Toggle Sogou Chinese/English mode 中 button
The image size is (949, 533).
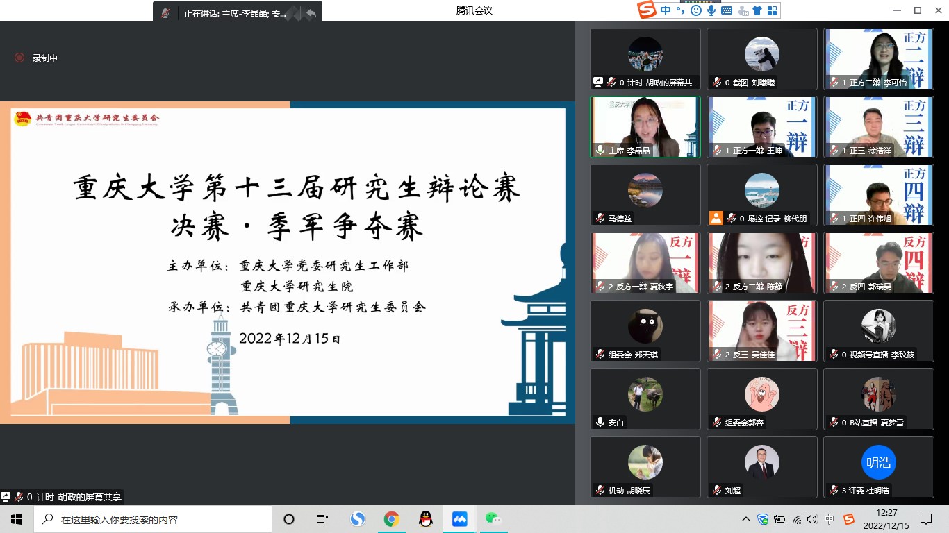(666, 10)
